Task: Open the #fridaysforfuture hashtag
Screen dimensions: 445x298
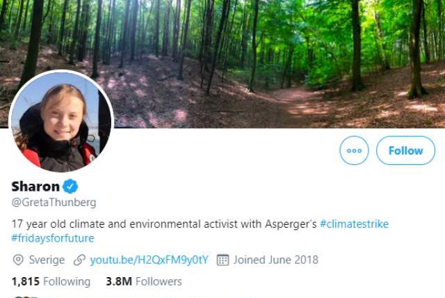Action: [52, 237]
